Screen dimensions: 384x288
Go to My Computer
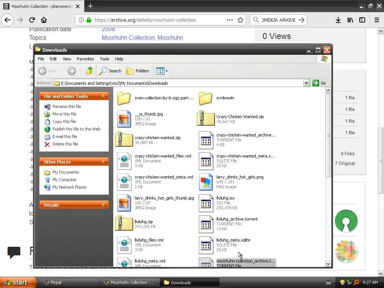coord(64,180)
